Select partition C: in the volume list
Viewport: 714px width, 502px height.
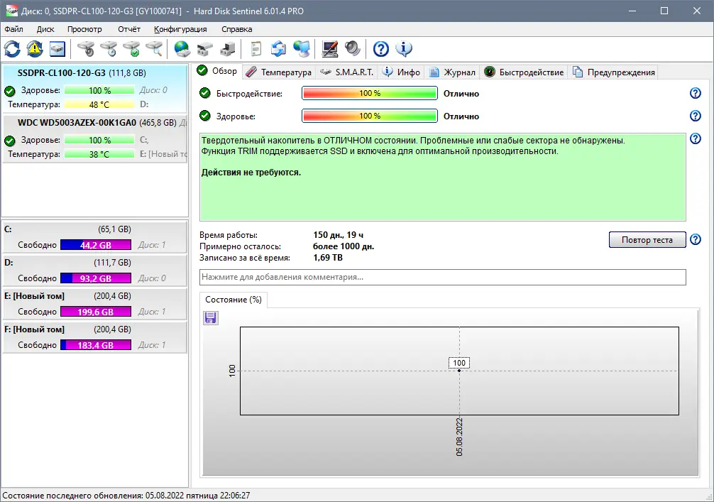click(x=94, y=237)
